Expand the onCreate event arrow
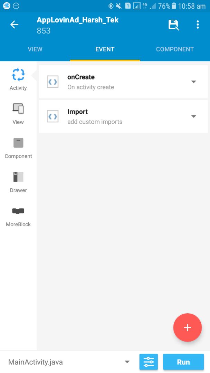 (193, 82)
